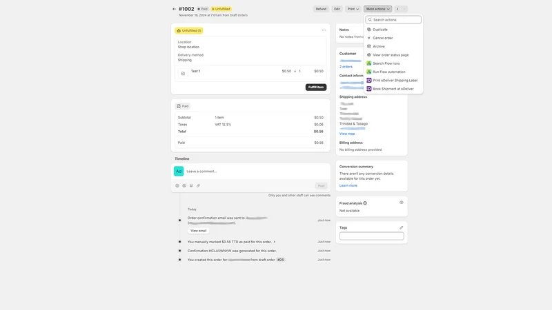Screen dimensions: 552x310
Task: Go back using the arrow beside #1002
Action: click(x=174, y=9)
